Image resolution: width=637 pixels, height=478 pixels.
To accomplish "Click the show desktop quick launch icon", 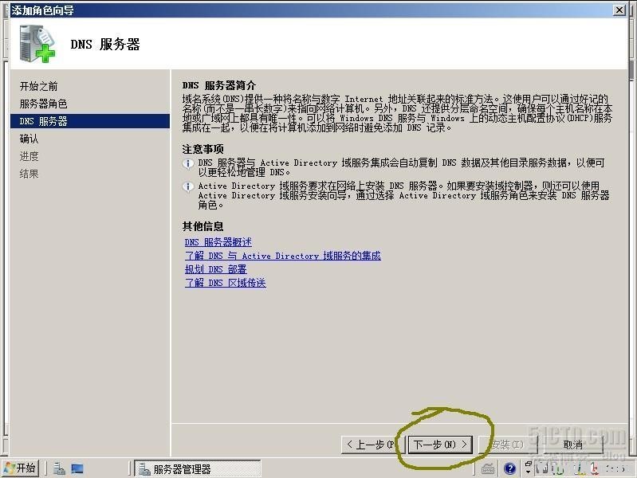I will point(77,468).
